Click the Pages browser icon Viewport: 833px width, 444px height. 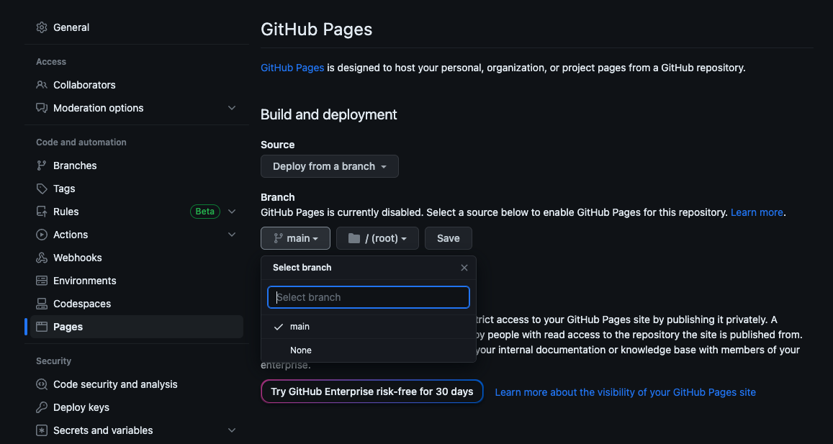click(42, 327)
